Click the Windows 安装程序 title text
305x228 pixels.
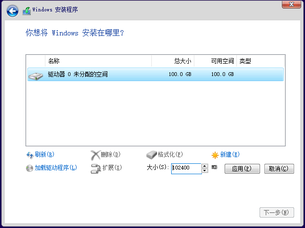tap(55, 10)
